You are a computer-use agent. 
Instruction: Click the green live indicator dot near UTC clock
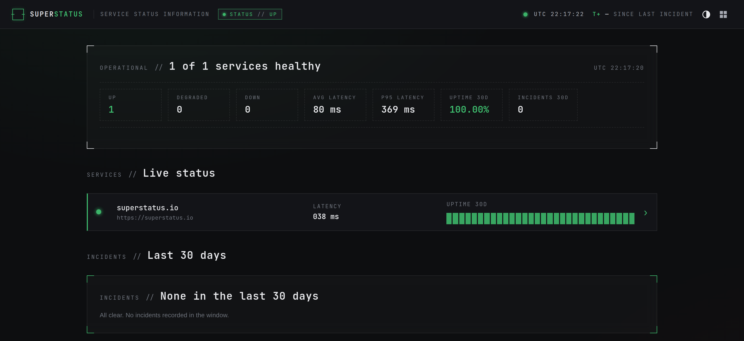pyautogui.click(x=525, y=14)
